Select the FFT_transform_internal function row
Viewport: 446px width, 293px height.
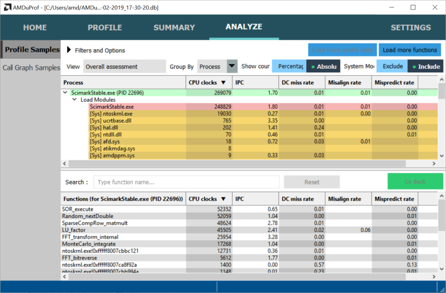pyautogui.click(x=249, y=237)
